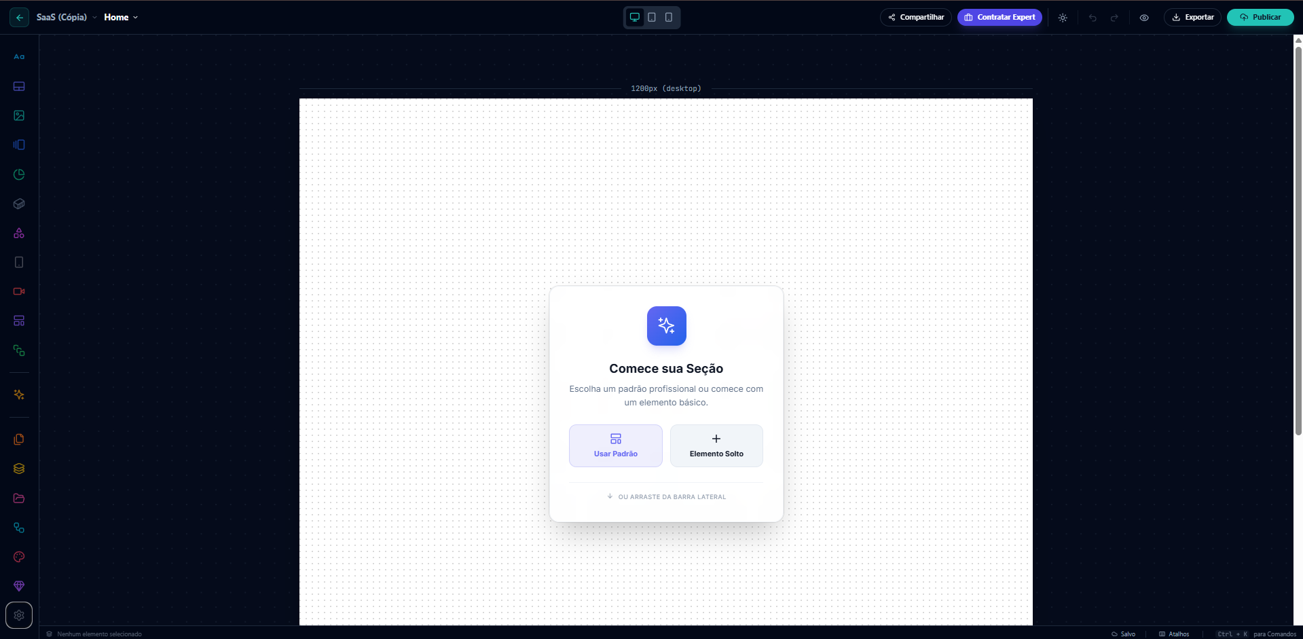1303x639 pixels.
Task: Click the Salvo status indicator
Action: pyautogui.click(x=1123, y=634)
